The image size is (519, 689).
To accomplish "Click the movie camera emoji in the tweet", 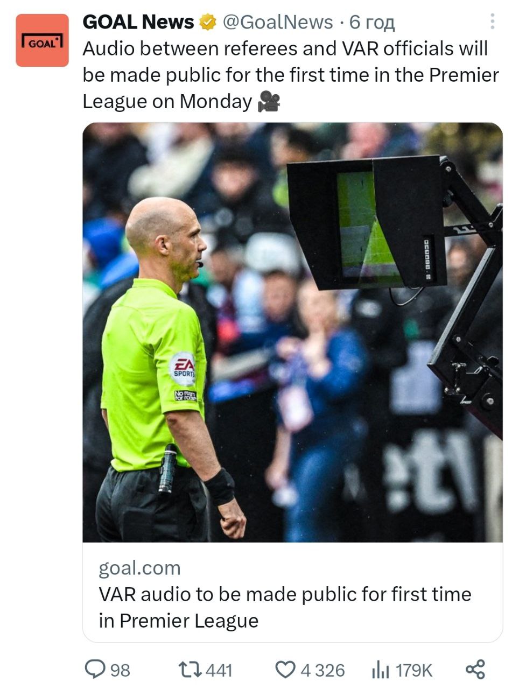I will pos(269,101).
